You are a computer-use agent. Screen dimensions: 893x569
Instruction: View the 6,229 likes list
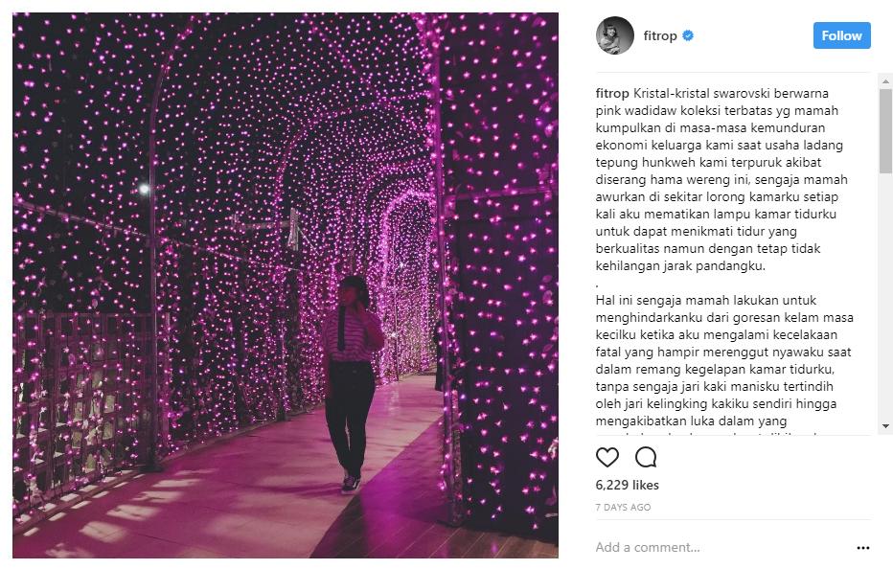(627, 486)
